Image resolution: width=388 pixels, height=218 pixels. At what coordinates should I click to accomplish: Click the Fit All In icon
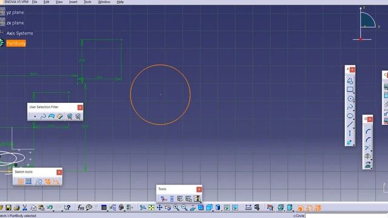[151, 208]
